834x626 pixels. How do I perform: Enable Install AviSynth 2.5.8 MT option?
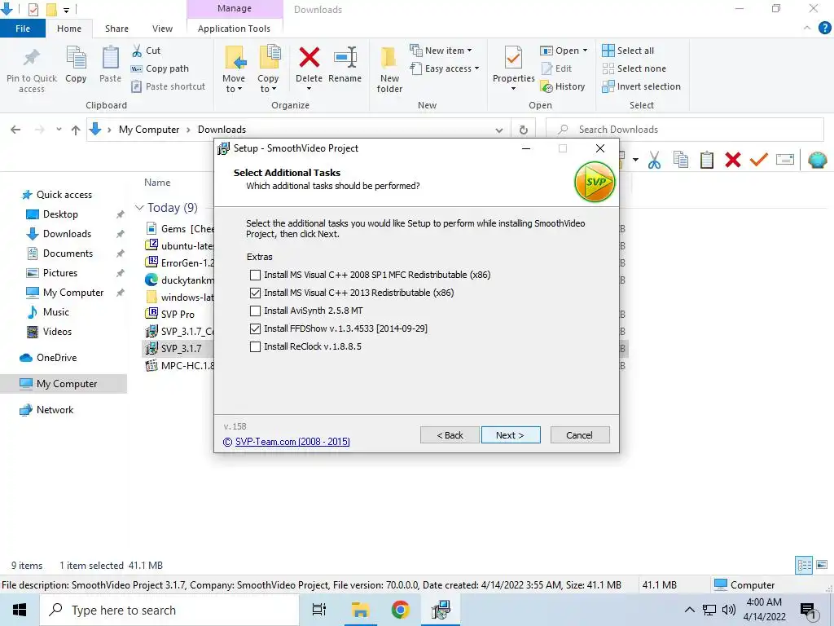[255, 311]
